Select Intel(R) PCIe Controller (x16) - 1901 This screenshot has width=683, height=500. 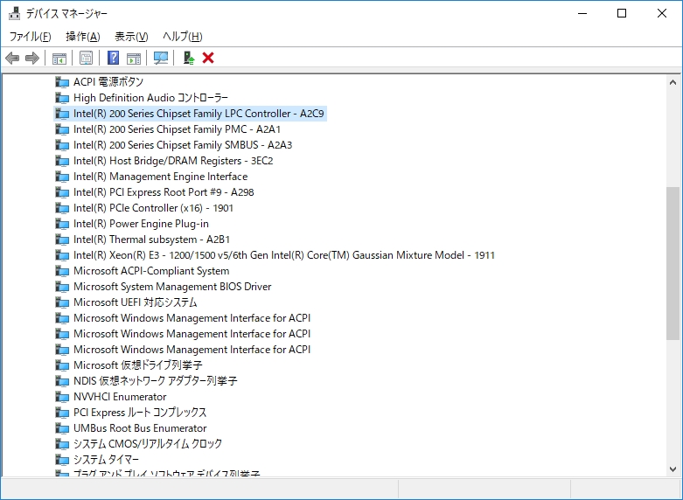click(153, 208)
